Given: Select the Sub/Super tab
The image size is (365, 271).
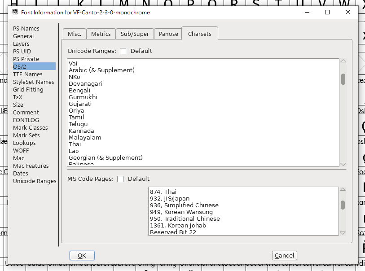Looking at the screenshot, I should pos(135,34).
